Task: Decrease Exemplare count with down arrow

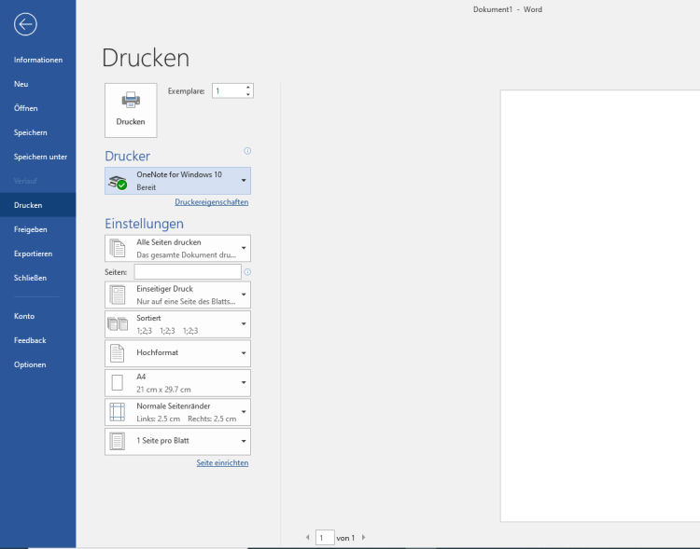Action: [248, 94]
